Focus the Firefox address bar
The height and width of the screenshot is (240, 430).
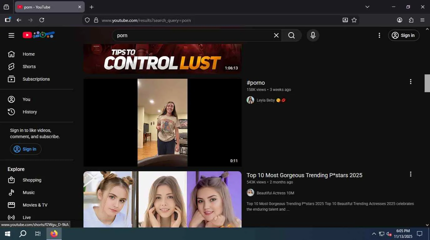coord(219,20)
